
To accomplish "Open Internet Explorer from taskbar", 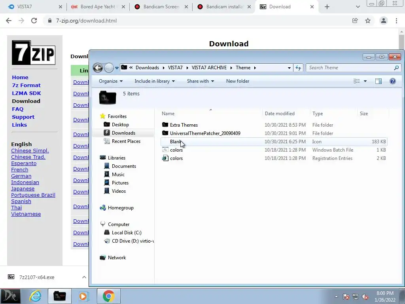I will [x=35, y=296].
